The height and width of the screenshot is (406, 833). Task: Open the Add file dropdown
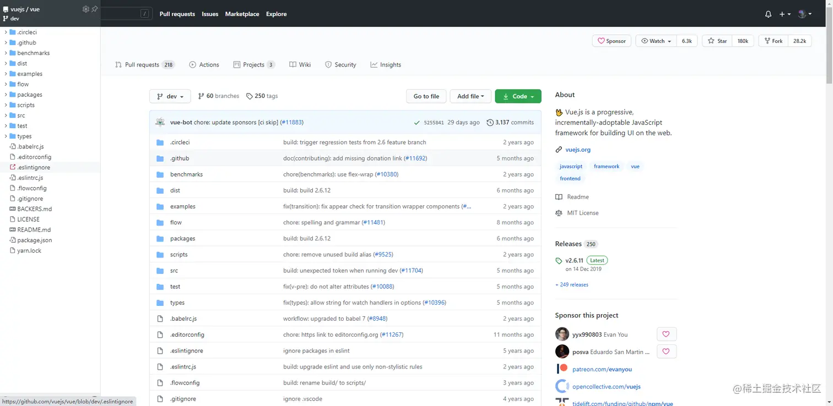click(x=470, y=96)
